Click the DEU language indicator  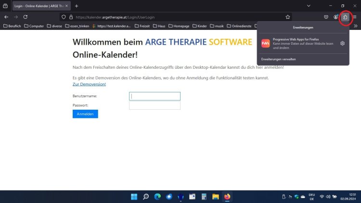coord(312,197)
